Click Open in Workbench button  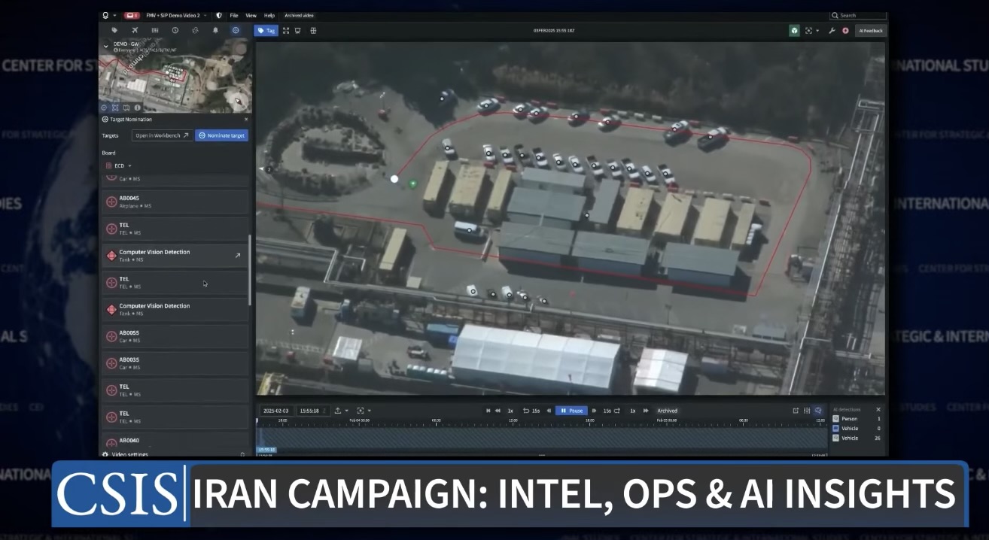162,135
